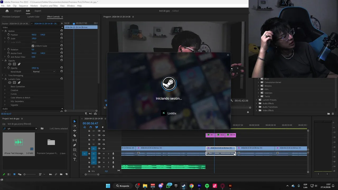Select the Rectangle tool

pos(74,150)
